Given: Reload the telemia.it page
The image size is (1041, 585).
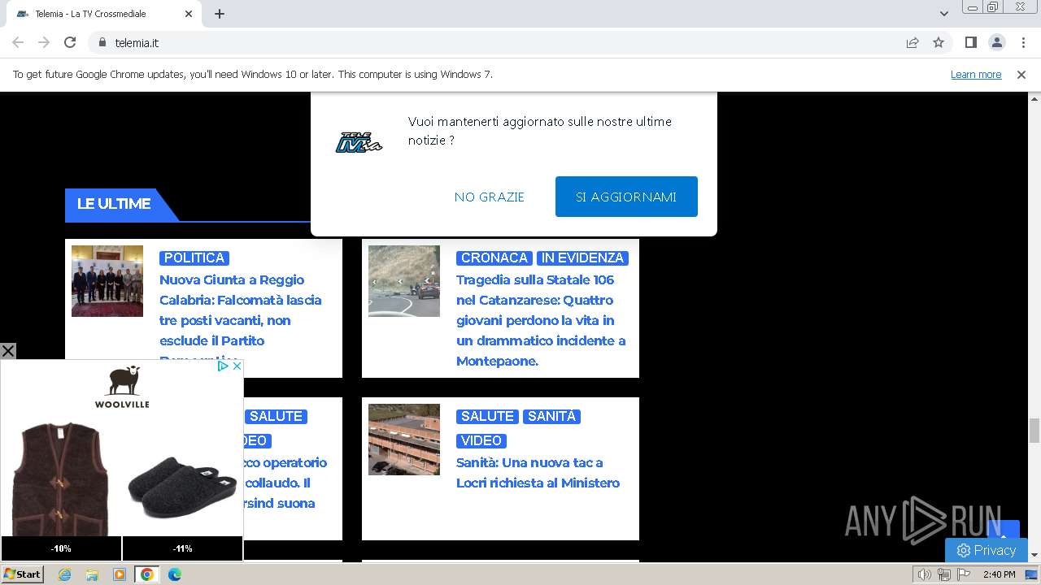Looking at the screenshot, I should point(70,42).
